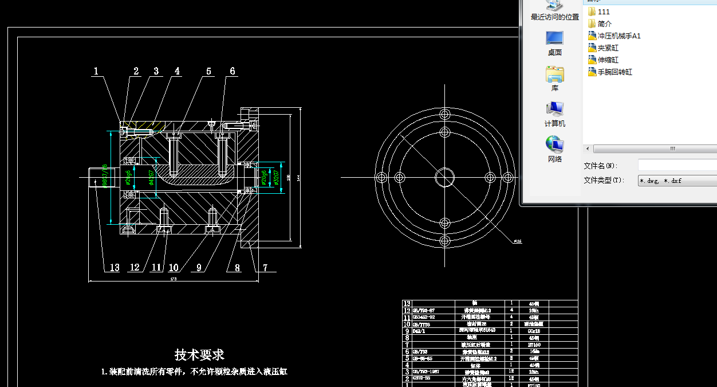This screenshot has width=717, height=387.
Task: Select the folder named 111
Action: coord(599,11)
